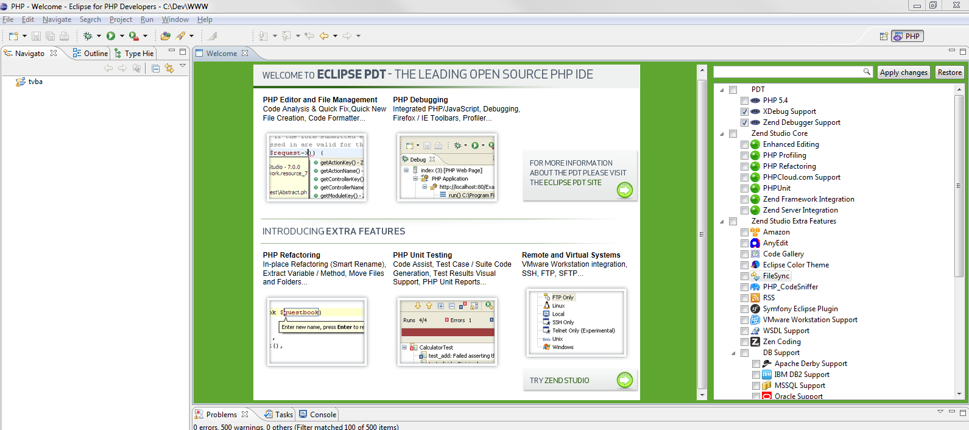The width and height of the screenshot is (969, 430).
Task: Click the Amazon feature icon
Action: pyautogui.click(x=755, y=232)
